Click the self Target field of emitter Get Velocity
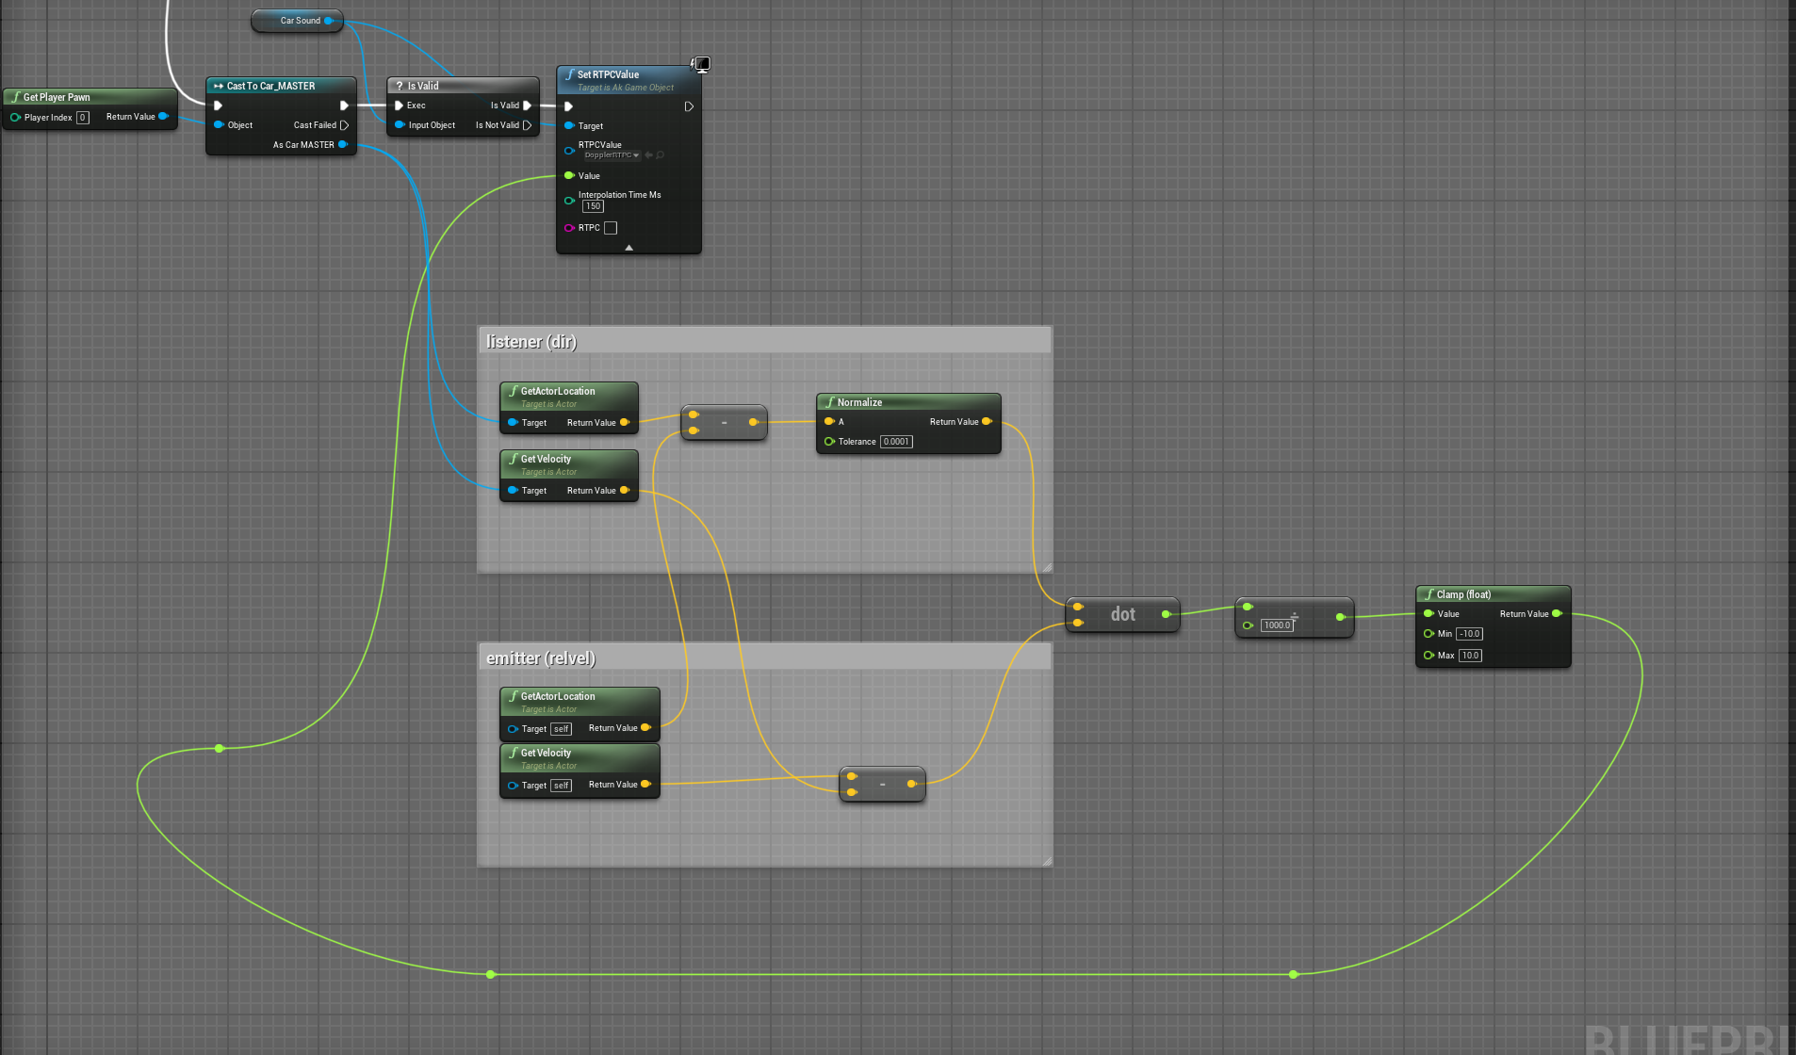 click(x=562, y=786)
